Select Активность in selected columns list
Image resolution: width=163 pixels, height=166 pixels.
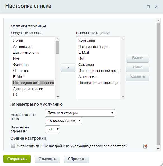(x=99, y=77)
